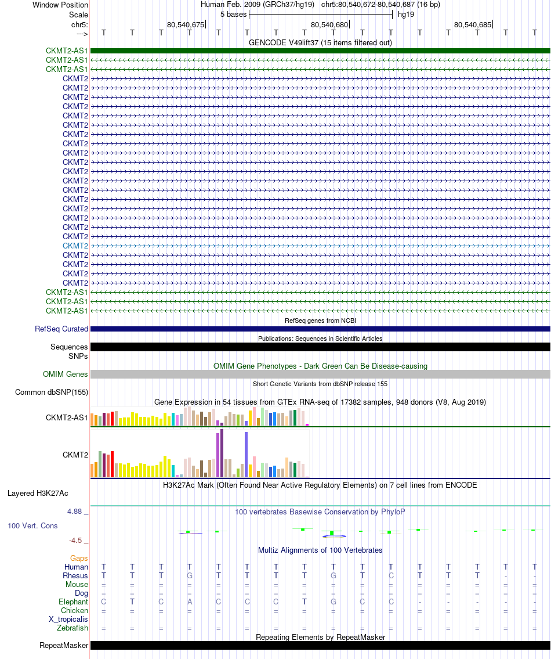Click the CKMT2-AS1 GTEx expression label
The width and height of the screenshot is (551, 659).
[67, 417]
